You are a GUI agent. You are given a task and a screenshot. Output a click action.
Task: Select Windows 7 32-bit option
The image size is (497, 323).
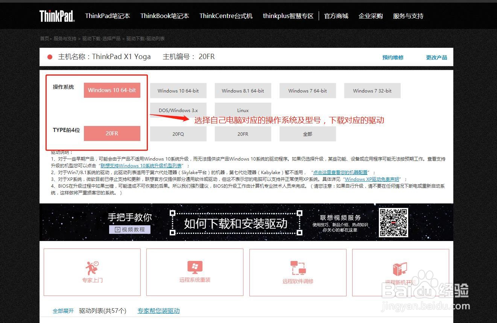(372, 91)
